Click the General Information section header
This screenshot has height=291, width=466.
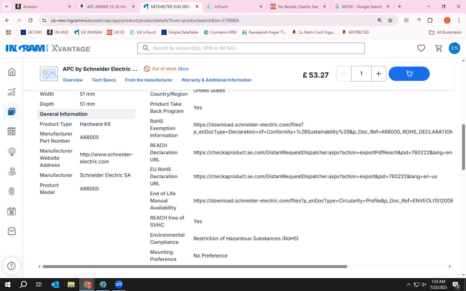pos(86,114)
